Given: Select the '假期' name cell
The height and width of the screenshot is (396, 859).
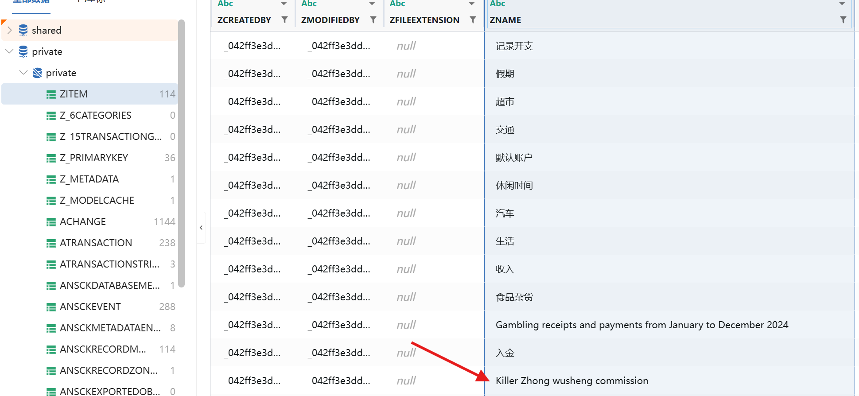Looking at the screenshot, I should point(669,74).
